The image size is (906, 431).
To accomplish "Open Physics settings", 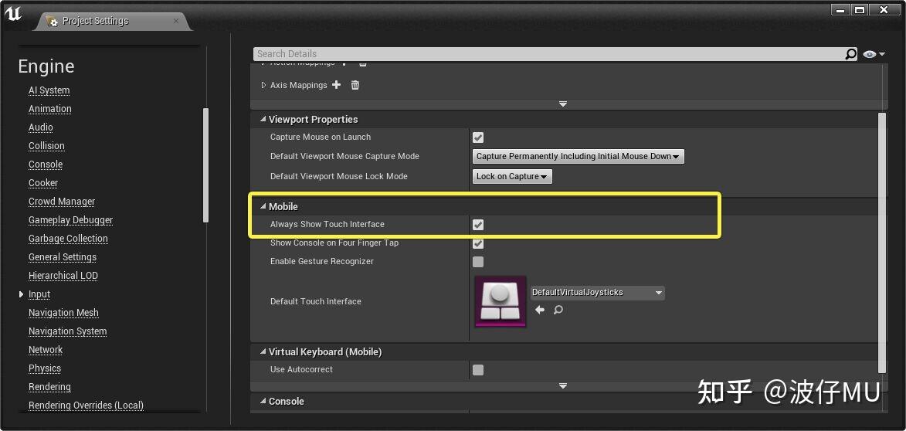I will (x=45, y=368).
